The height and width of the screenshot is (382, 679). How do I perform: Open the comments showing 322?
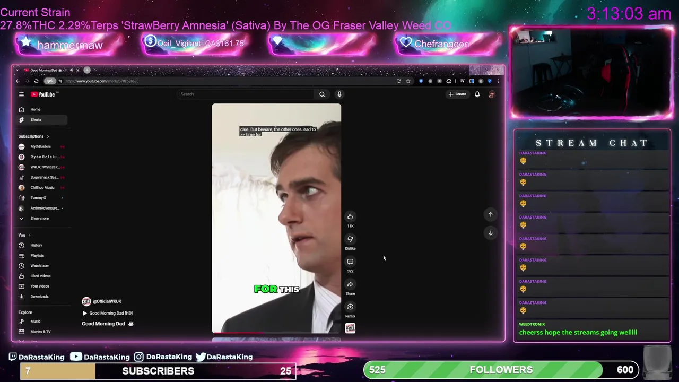click(x=350, y=262)
